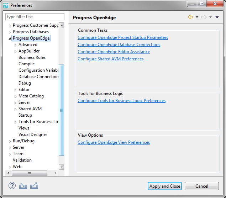Collapse the Progress OpenEdge tree node
226x198 pixels.
pyautogui.click(x=10, y=39)
